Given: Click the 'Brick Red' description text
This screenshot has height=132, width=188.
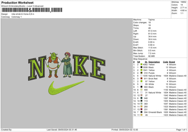Looking at the screenshot, I should click(x=153, y=79).
